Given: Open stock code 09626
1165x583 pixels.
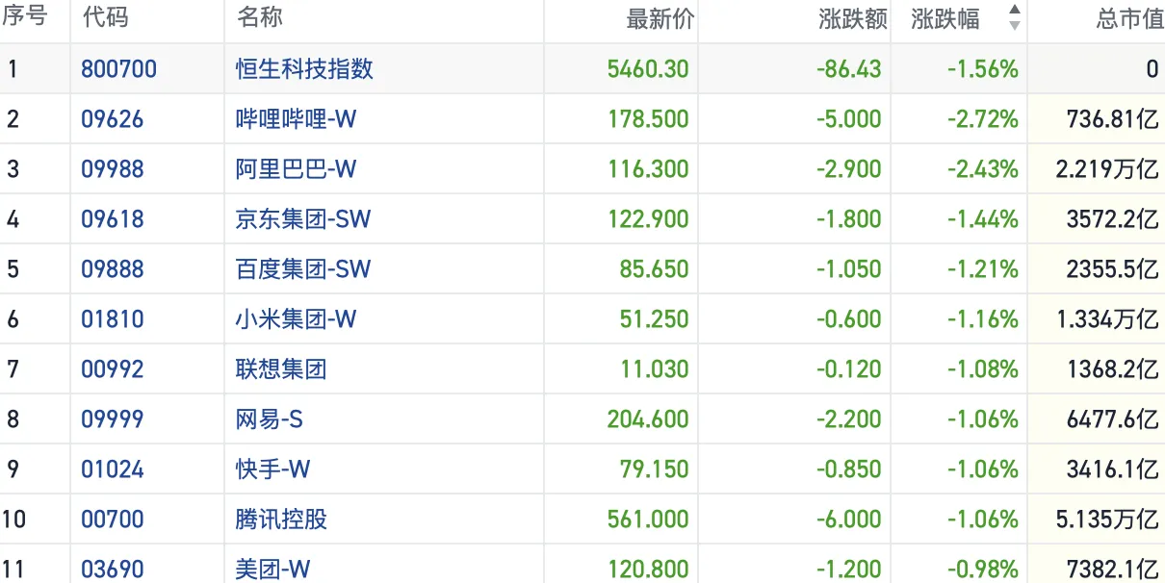Looking at the screenshot, I should [112, 119].
